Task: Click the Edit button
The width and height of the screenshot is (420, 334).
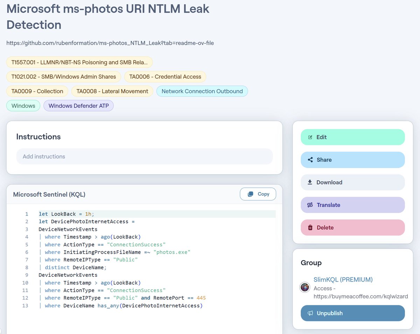Action: click(353, 137)
